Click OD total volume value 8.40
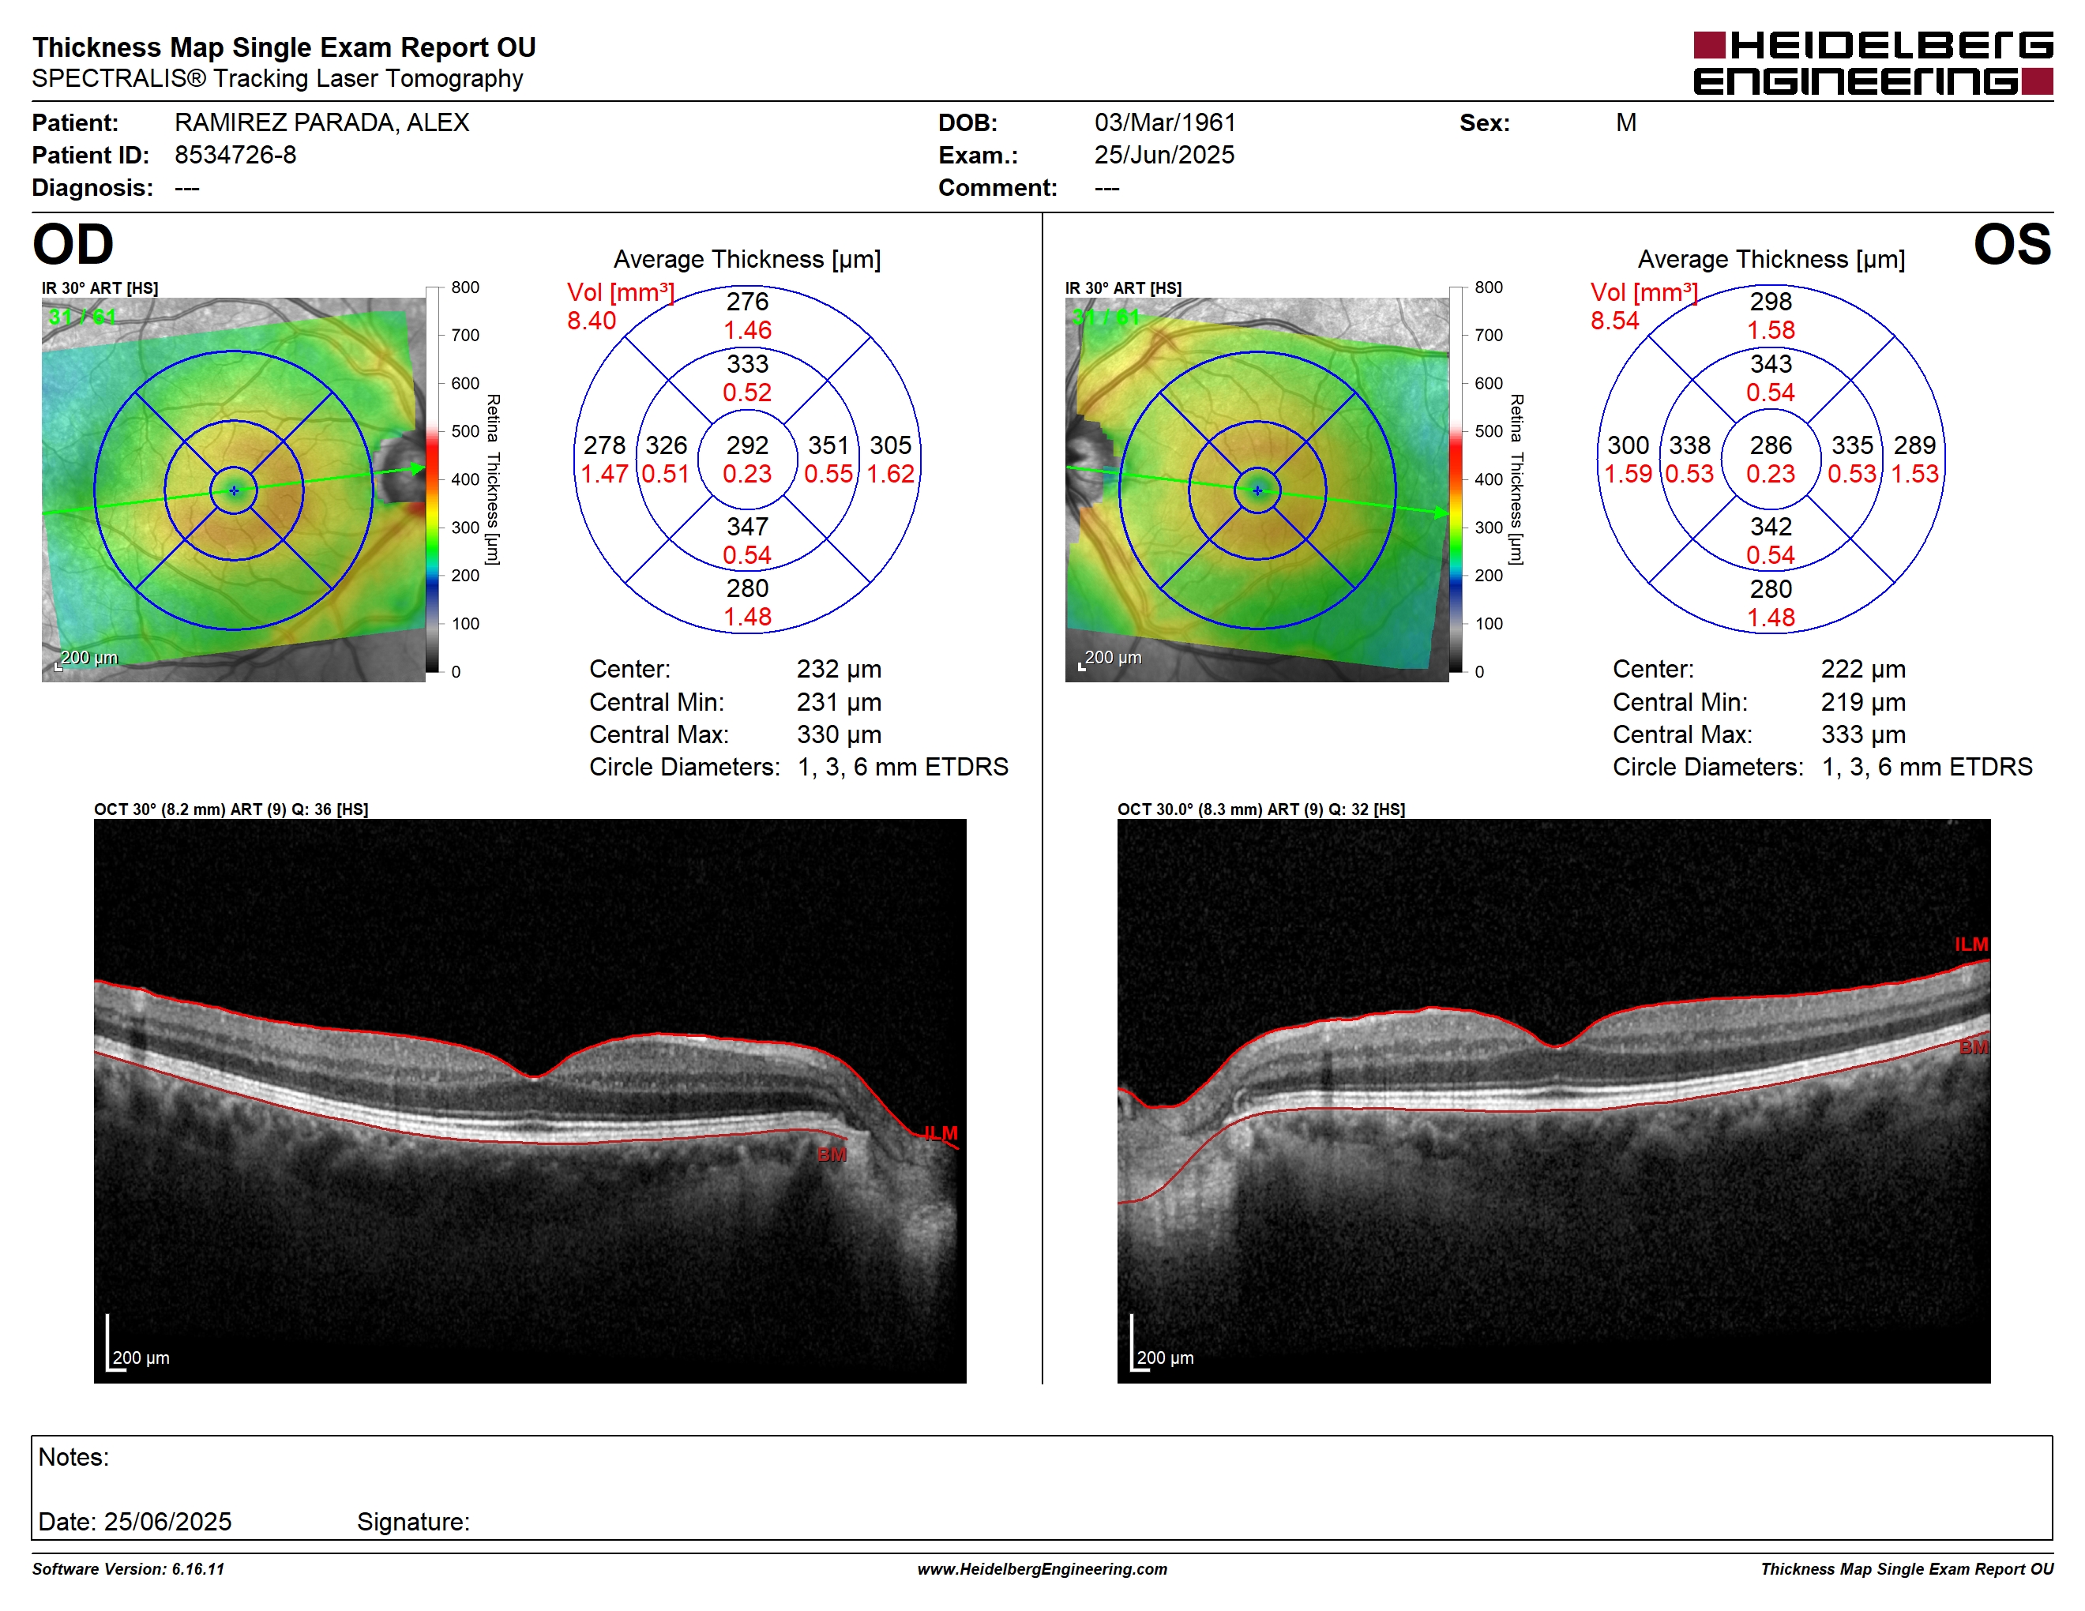The width and height of the screenshot is (2085, 1611). (x=592, y=321)
